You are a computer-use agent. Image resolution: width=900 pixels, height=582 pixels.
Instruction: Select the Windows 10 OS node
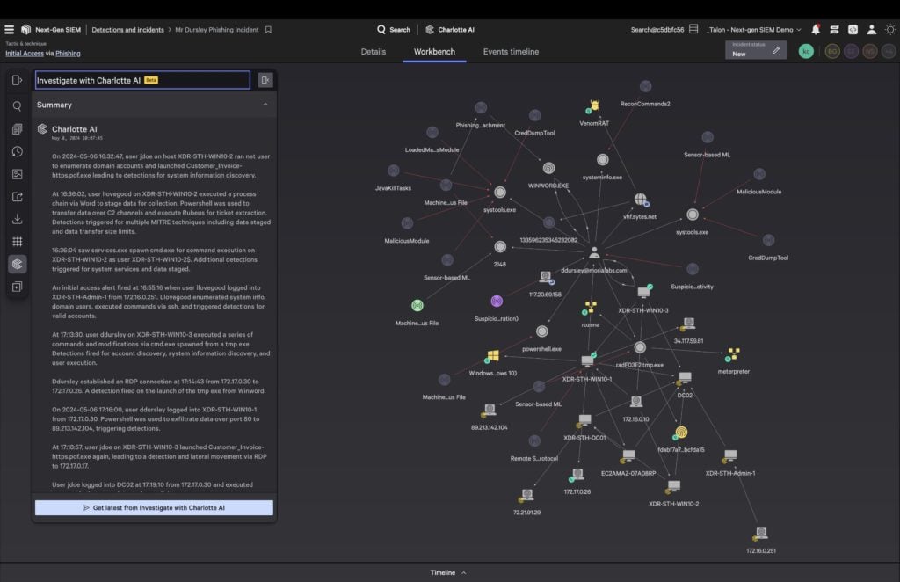[x=492, y=356]
